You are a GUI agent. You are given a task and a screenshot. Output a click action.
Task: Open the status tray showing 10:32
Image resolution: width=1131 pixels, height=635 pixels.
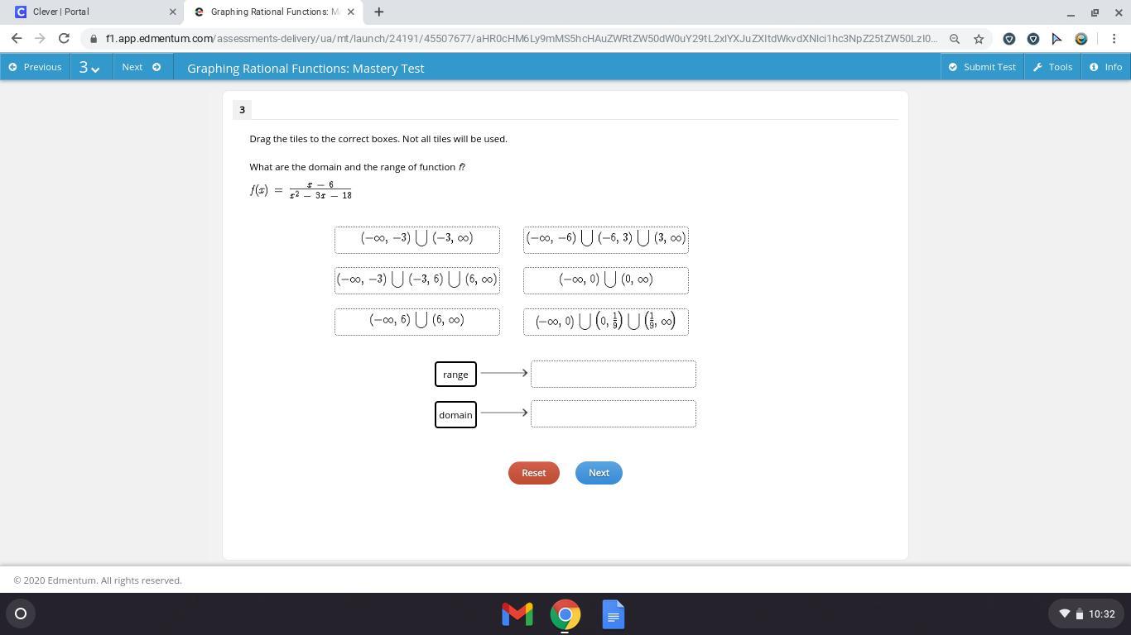point(1088,614)
